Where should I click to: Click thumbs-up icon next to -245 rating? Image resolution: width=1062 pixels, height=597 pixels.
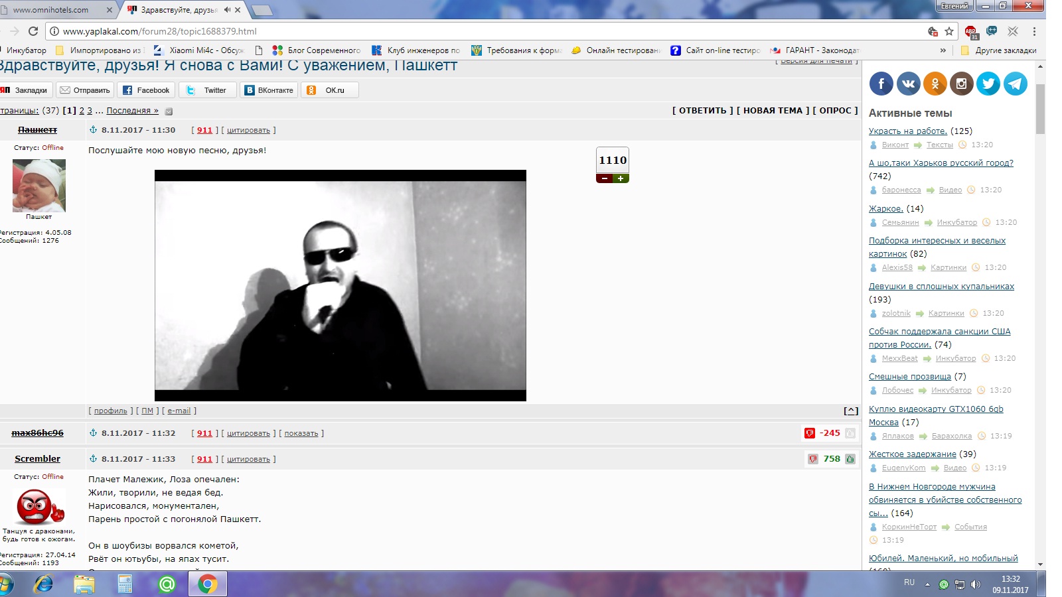(x=850, y=433)
